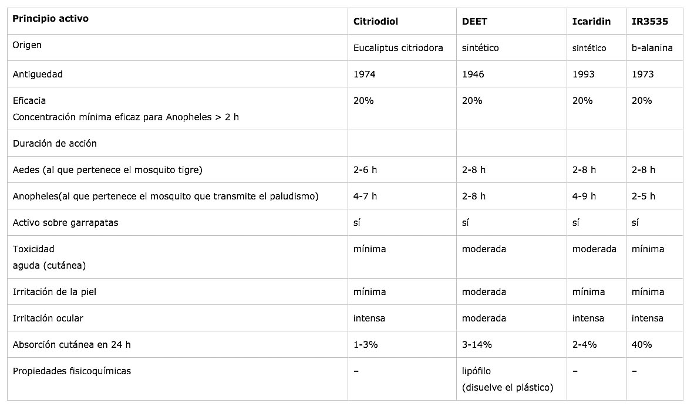This screenshot has height=410, width=694.
Task: Click the '40%' absorption cell
Action: [x=642, y=345]
